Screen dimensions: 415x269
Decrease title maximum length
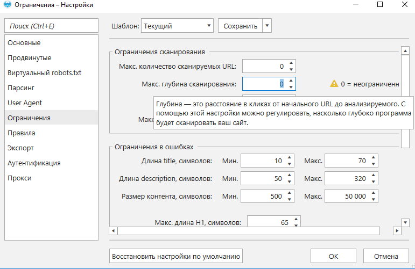pos(374,164)
